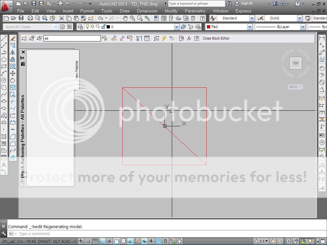Open the Express menu

[243, 11]
